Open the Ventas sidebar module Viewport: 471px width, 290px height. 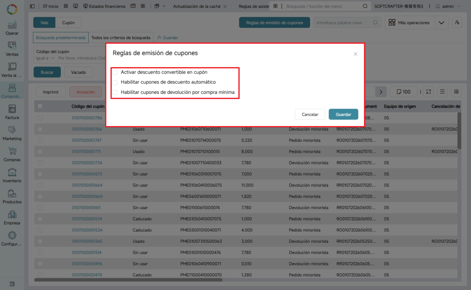point(12,49)
